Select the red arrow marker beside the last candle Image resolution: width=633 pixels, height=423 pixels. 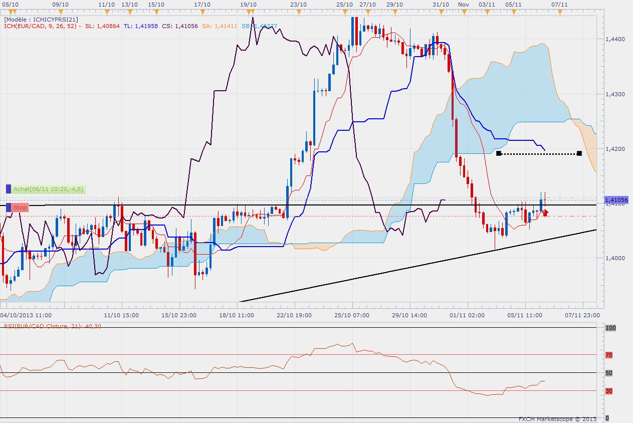click(545, 213)
